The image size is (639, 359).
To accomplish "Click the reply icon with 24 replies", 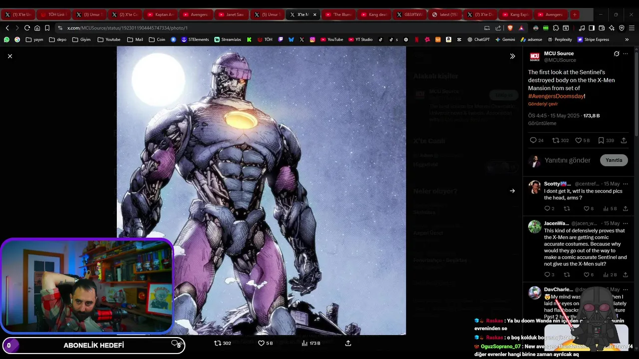I will pyautogui.click(x=537, y=141).
